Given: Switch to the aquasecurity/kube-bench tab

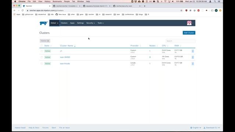Looking at the screenshot, I should pyautogui.click(x=97, y=6).
